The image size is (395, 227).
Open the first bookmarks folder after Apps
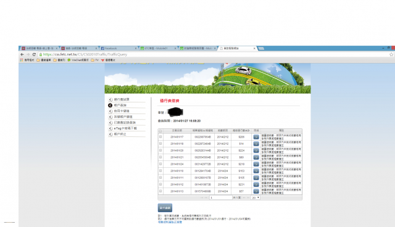(44, 60)
